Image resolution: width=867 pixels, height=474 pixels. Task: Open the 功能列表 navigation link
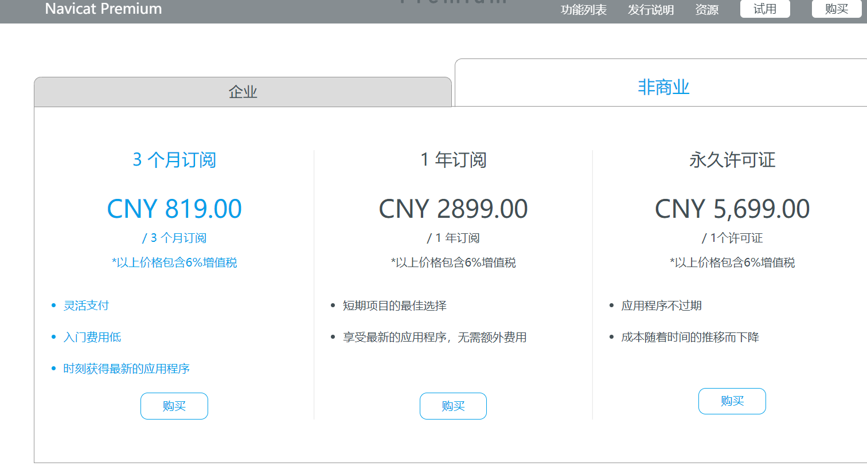coord(583,10)
